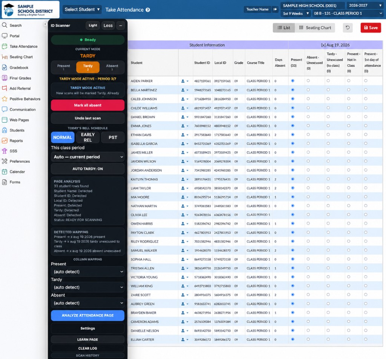Image resolution: width=386 pixels, height=359 pixels.
Task: Open the Auto — current period dropdown
Action: (x=87, y=157)
